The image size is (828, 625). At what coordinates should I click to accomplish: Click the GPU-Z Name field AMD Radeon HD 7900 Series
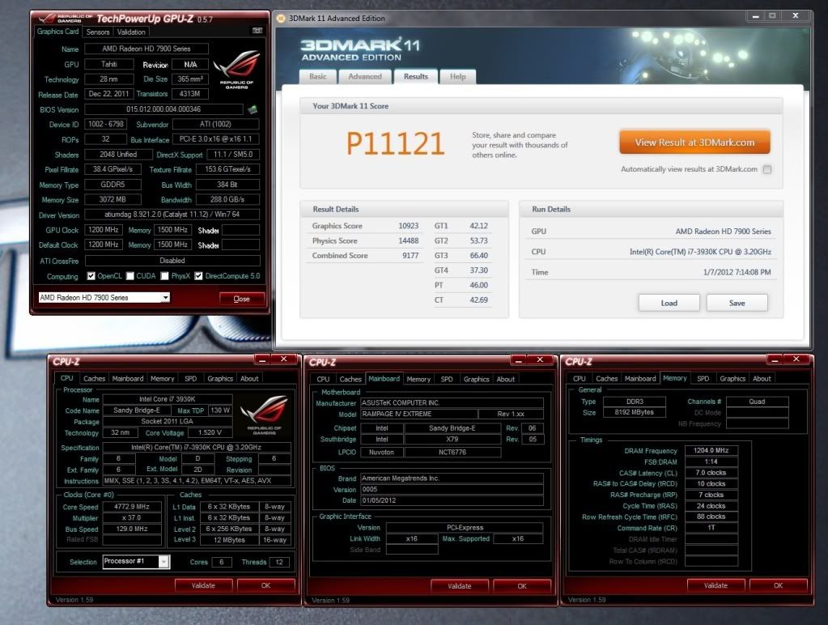[x=146, y=49]
